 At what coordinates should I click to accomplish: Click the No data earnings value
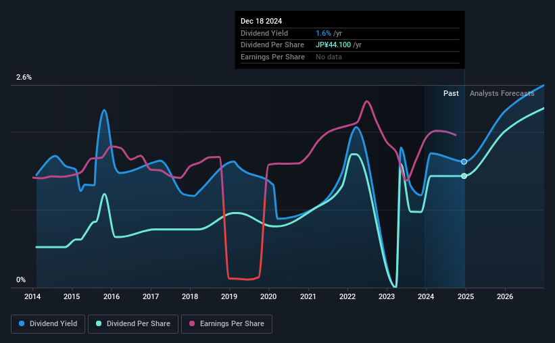(329, 57)
